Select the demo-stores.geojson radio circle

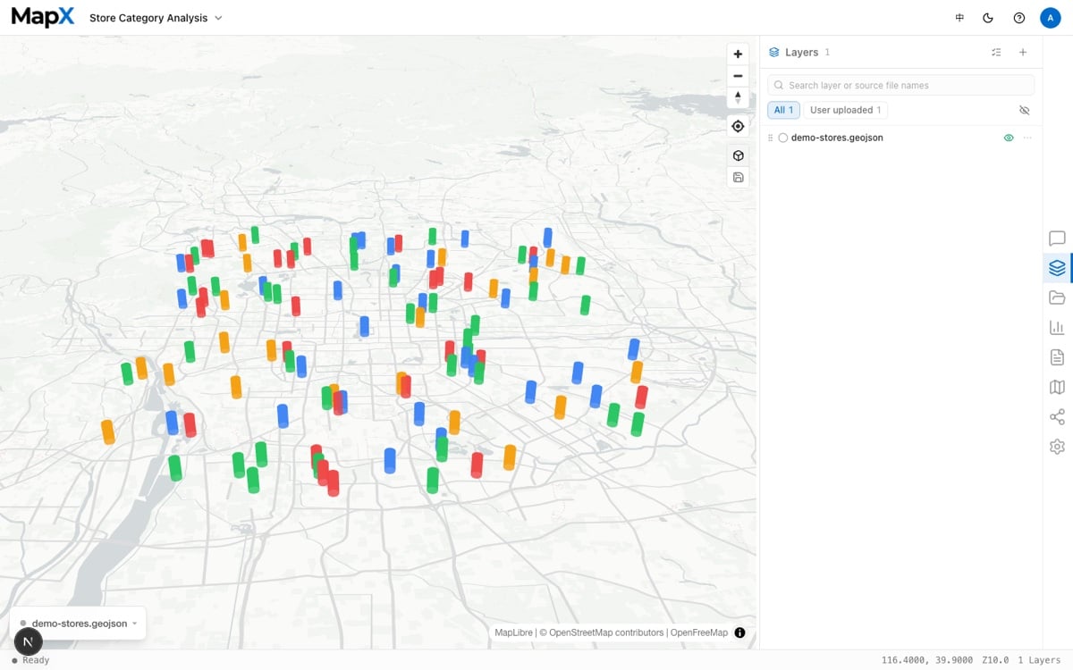[x=783, y=138]
